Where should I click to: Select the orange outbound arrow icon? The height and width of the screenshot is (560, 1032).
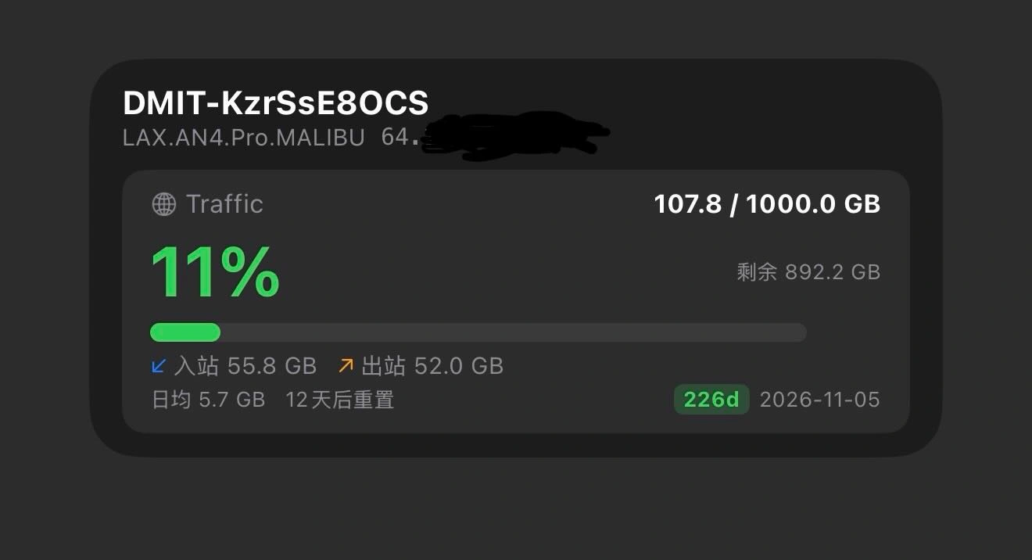(x=346, y=364)
